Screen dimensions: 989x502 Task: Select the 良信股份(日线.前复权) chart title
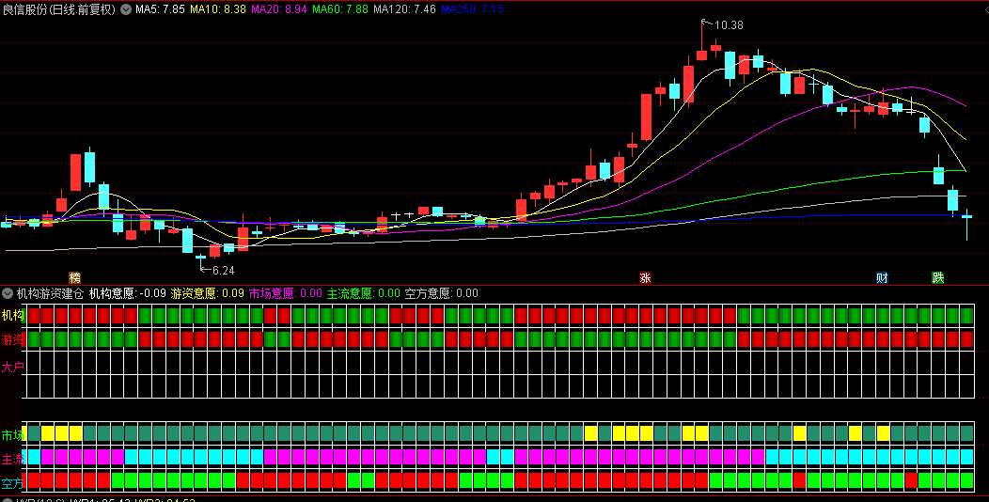[x=60, y=9]
